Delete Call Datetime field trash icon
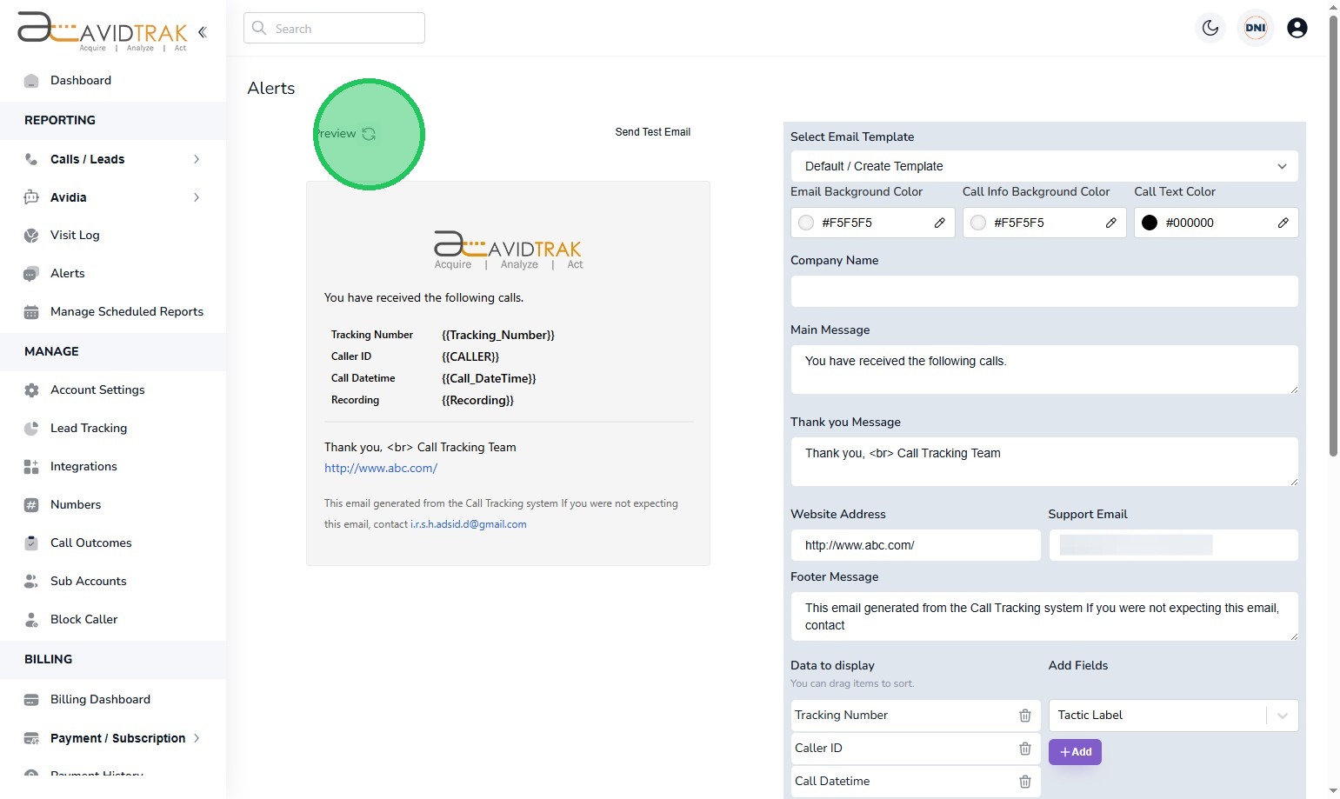This screenshot has height=799, width=1340. pyautogui.click(x=1024, y=782)
